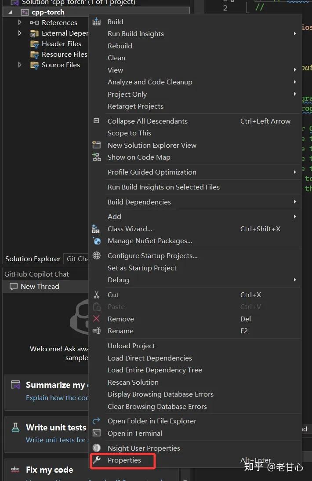Click the Open Folder in File Explorer icon
Viewport: 312px width, 481px height.
(97, 421)
